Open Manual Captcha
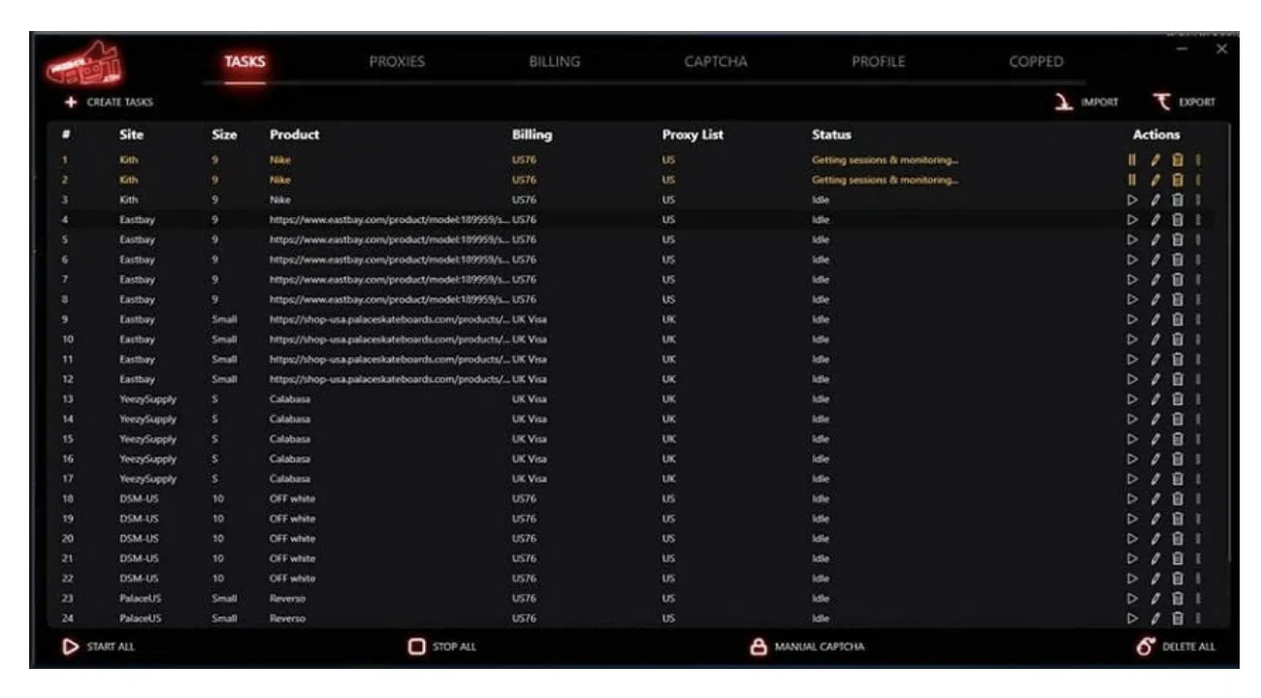The width and height of the screenshot is (1261, 698). click(x=809, y=647)
